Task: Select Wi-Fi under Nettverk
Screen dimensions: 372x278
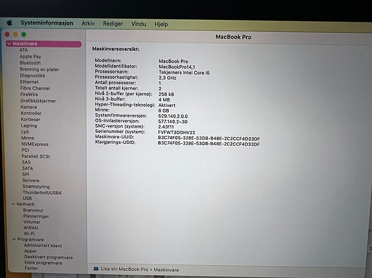Action: (29, 233)
